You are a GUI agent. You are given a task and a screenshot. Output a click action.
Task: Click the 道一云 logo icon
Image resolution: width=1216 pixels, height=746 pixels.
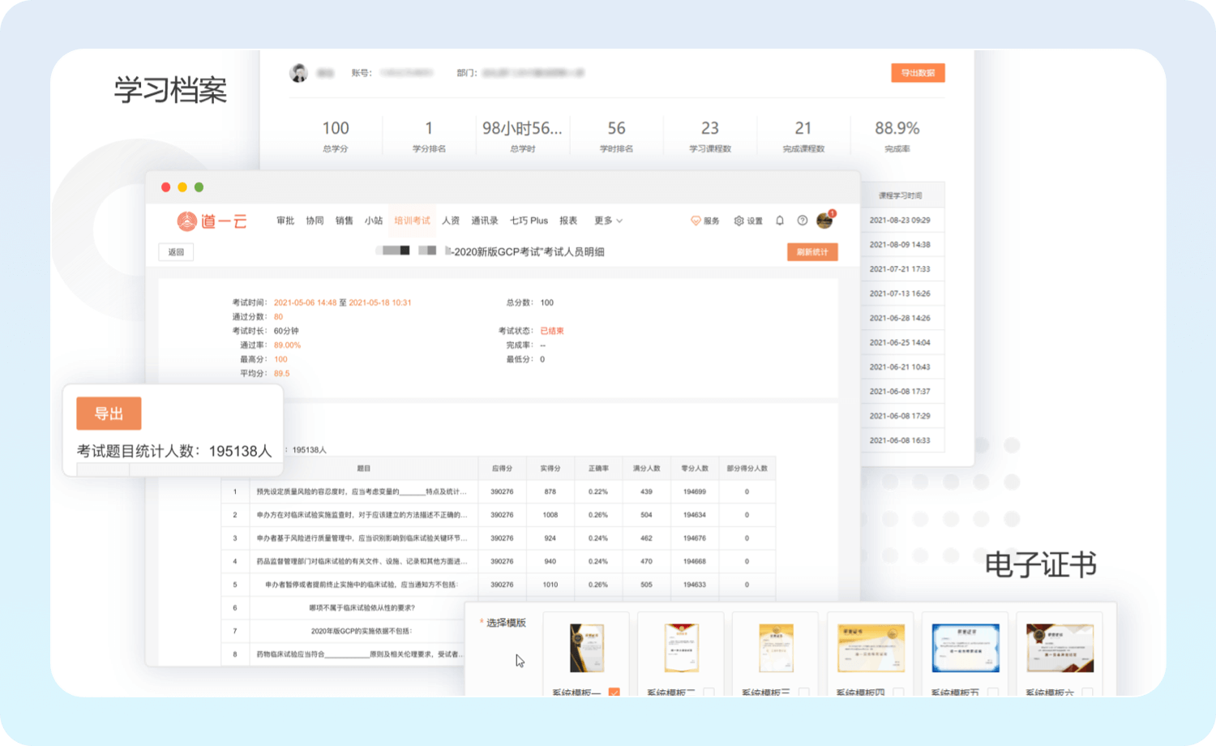click(x=187, y=221)
